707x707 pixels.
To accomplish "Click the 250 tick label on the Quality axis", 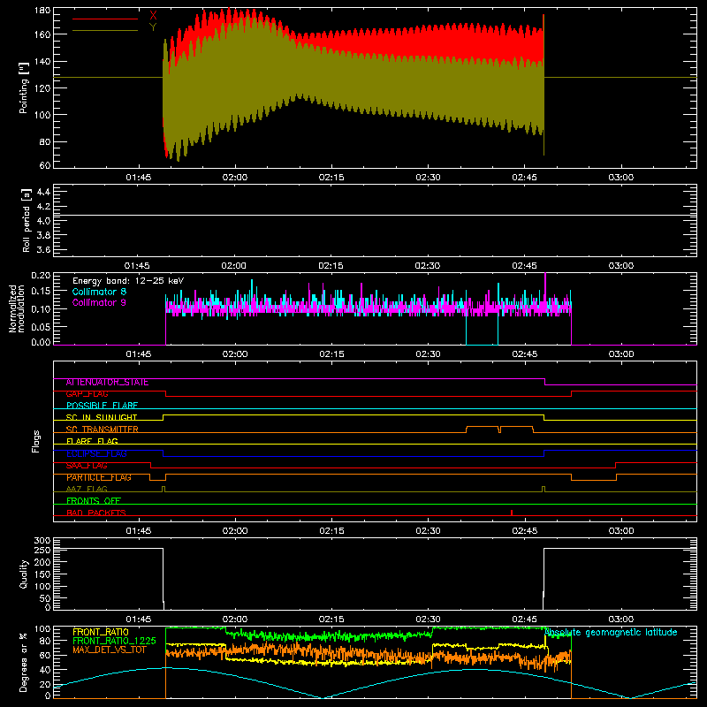I will click(42, 550).
